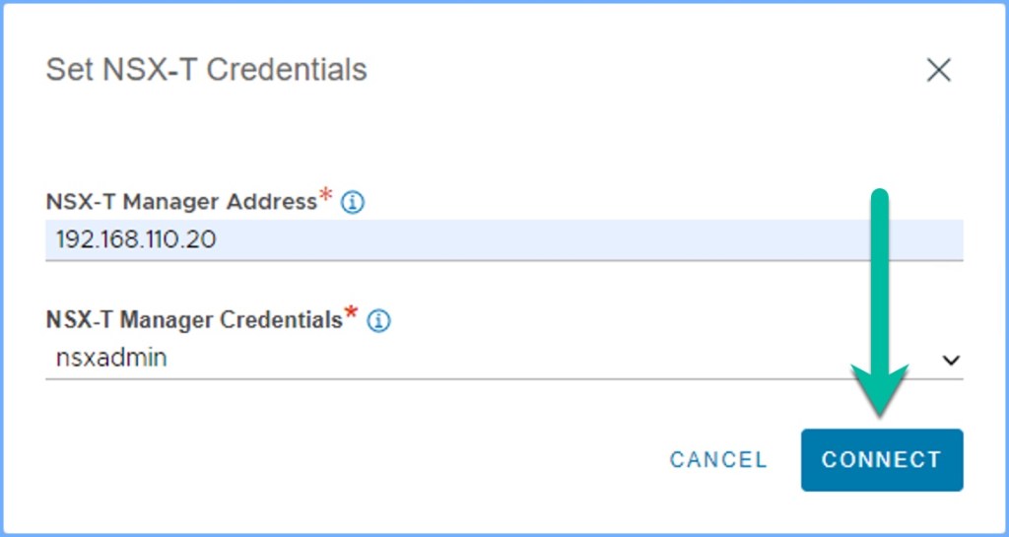Click info icon beside NSX-T Manager Credentials
1009x537 pixels.
[378, 320]
